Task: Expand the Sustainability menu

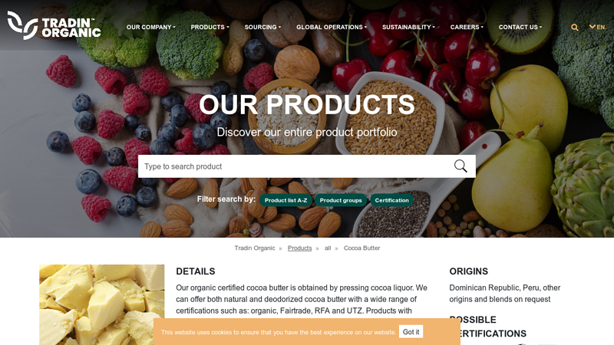Action: click(x=408, y=27)
